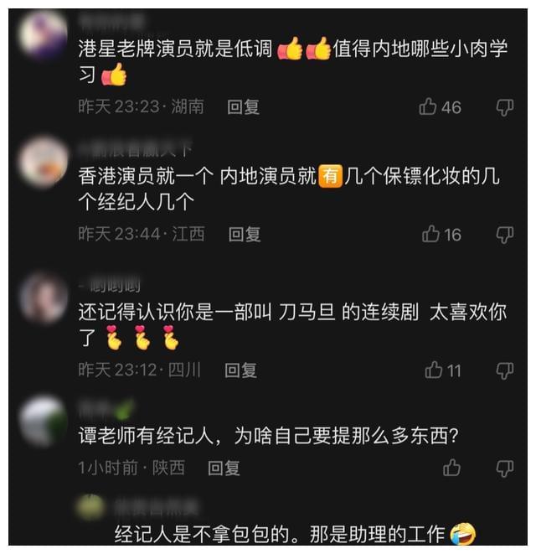Like the Sichuan comment with 11 likes
The width and height of the screenshot is (536, 554).
434,370
